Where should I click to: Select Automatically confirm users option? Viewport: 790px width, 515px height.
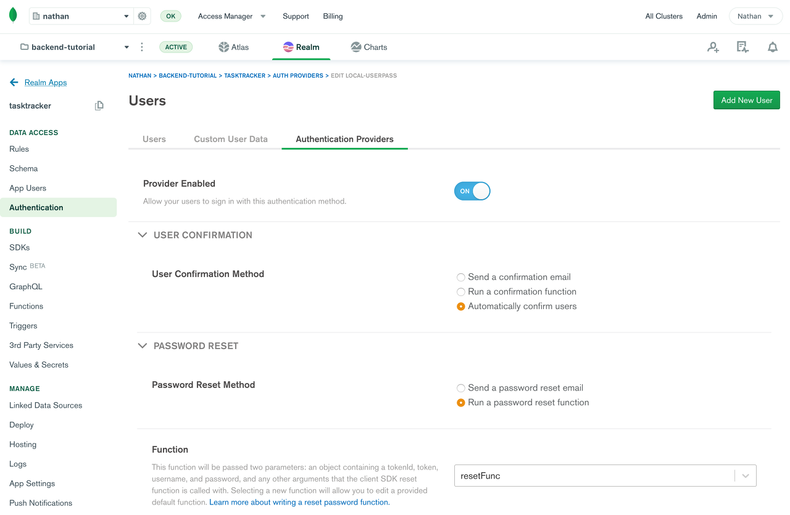461,307
